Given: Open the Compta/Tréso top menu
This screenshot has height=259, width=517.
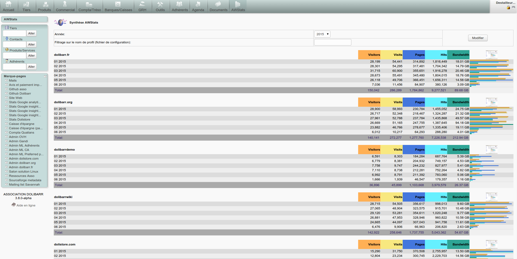Looking at the screenshot, I should coord(90,7).
